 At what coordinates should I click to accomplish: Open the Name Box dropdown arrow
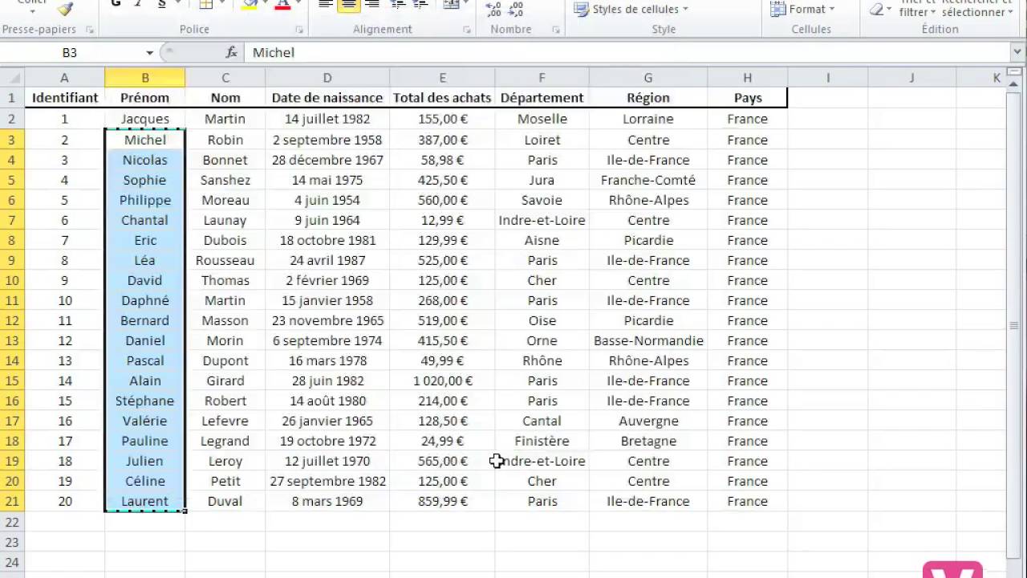[x=149, y=52]
